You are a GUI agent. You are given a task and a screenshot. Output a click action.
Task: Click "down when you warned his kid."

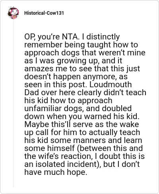82,116
